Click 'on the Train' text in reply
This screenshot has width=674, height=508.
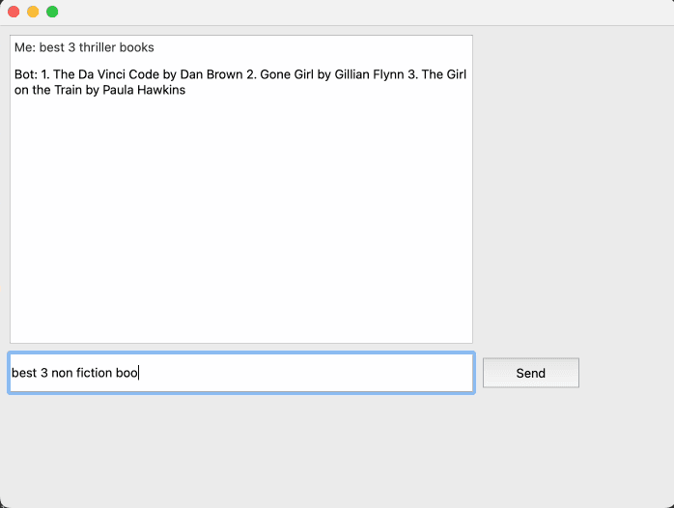pos(48,90)
